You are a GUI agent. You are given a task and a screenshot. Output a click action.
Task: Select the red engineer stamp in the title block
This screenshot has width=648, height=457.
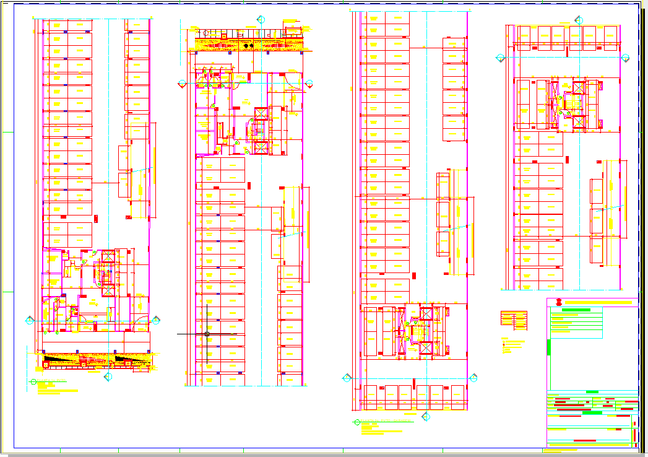[x=560, y=301]
